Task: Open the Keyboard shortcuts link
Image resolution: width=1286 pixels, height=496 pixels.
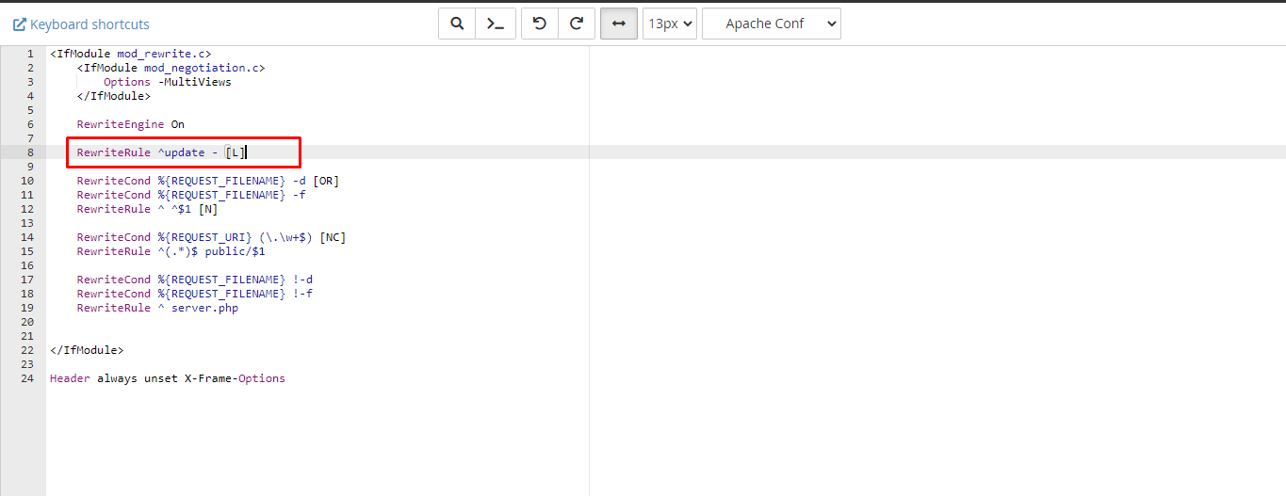Action: 90,24
